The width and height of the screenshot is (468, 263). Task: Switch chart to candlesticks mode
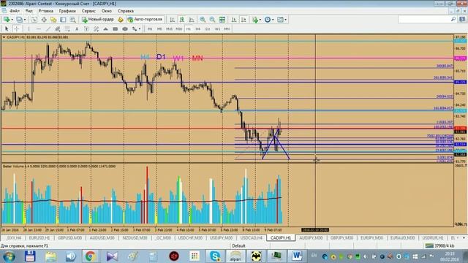(x=182, y=20)
